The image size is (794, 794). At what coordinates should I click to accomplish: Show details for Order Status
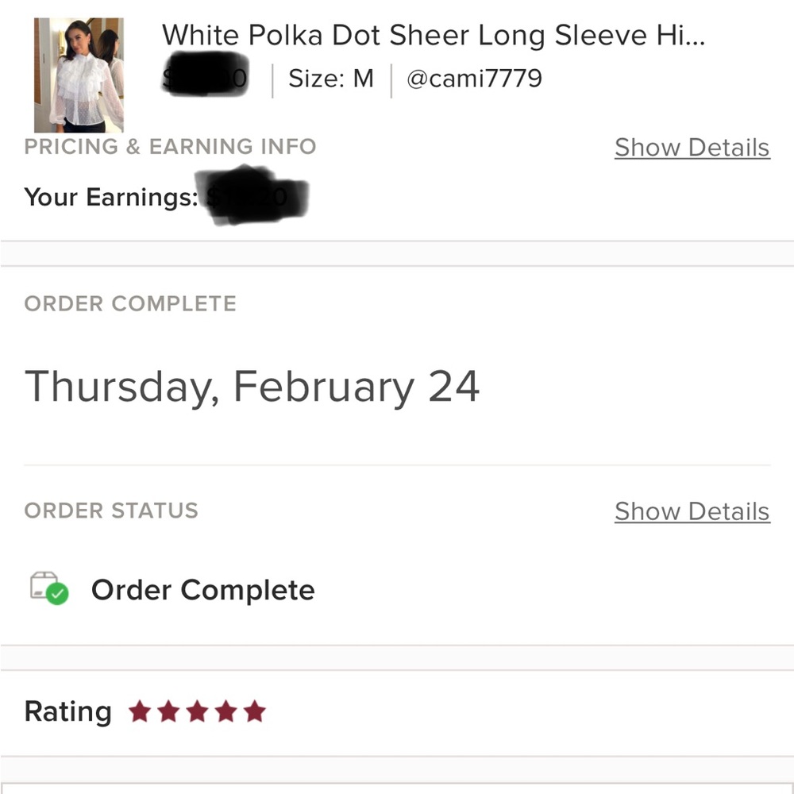pos(692,511)
